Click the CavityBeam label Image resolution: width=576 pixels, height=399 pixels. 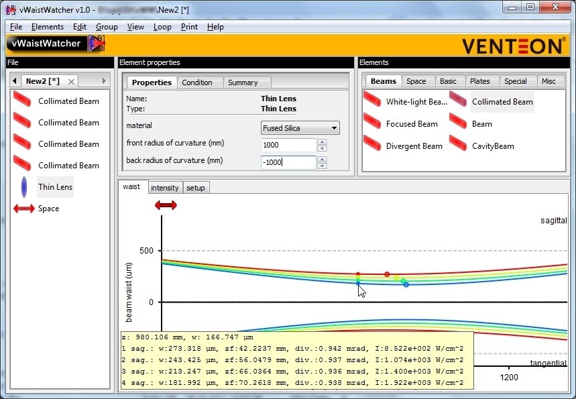coord(493,146)
